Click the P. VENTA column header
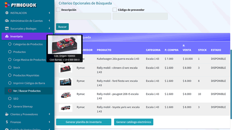232x130 pixels. coord(187,48)
